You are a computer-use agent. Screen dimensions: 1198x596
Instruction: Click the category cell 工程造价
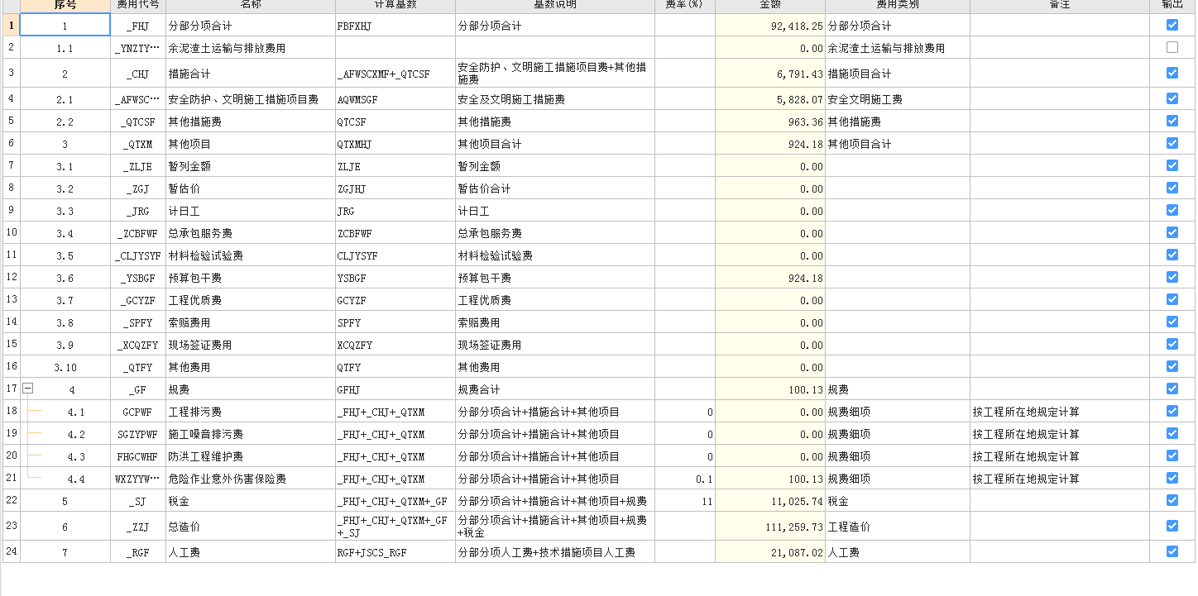click(x=898, y=527)
